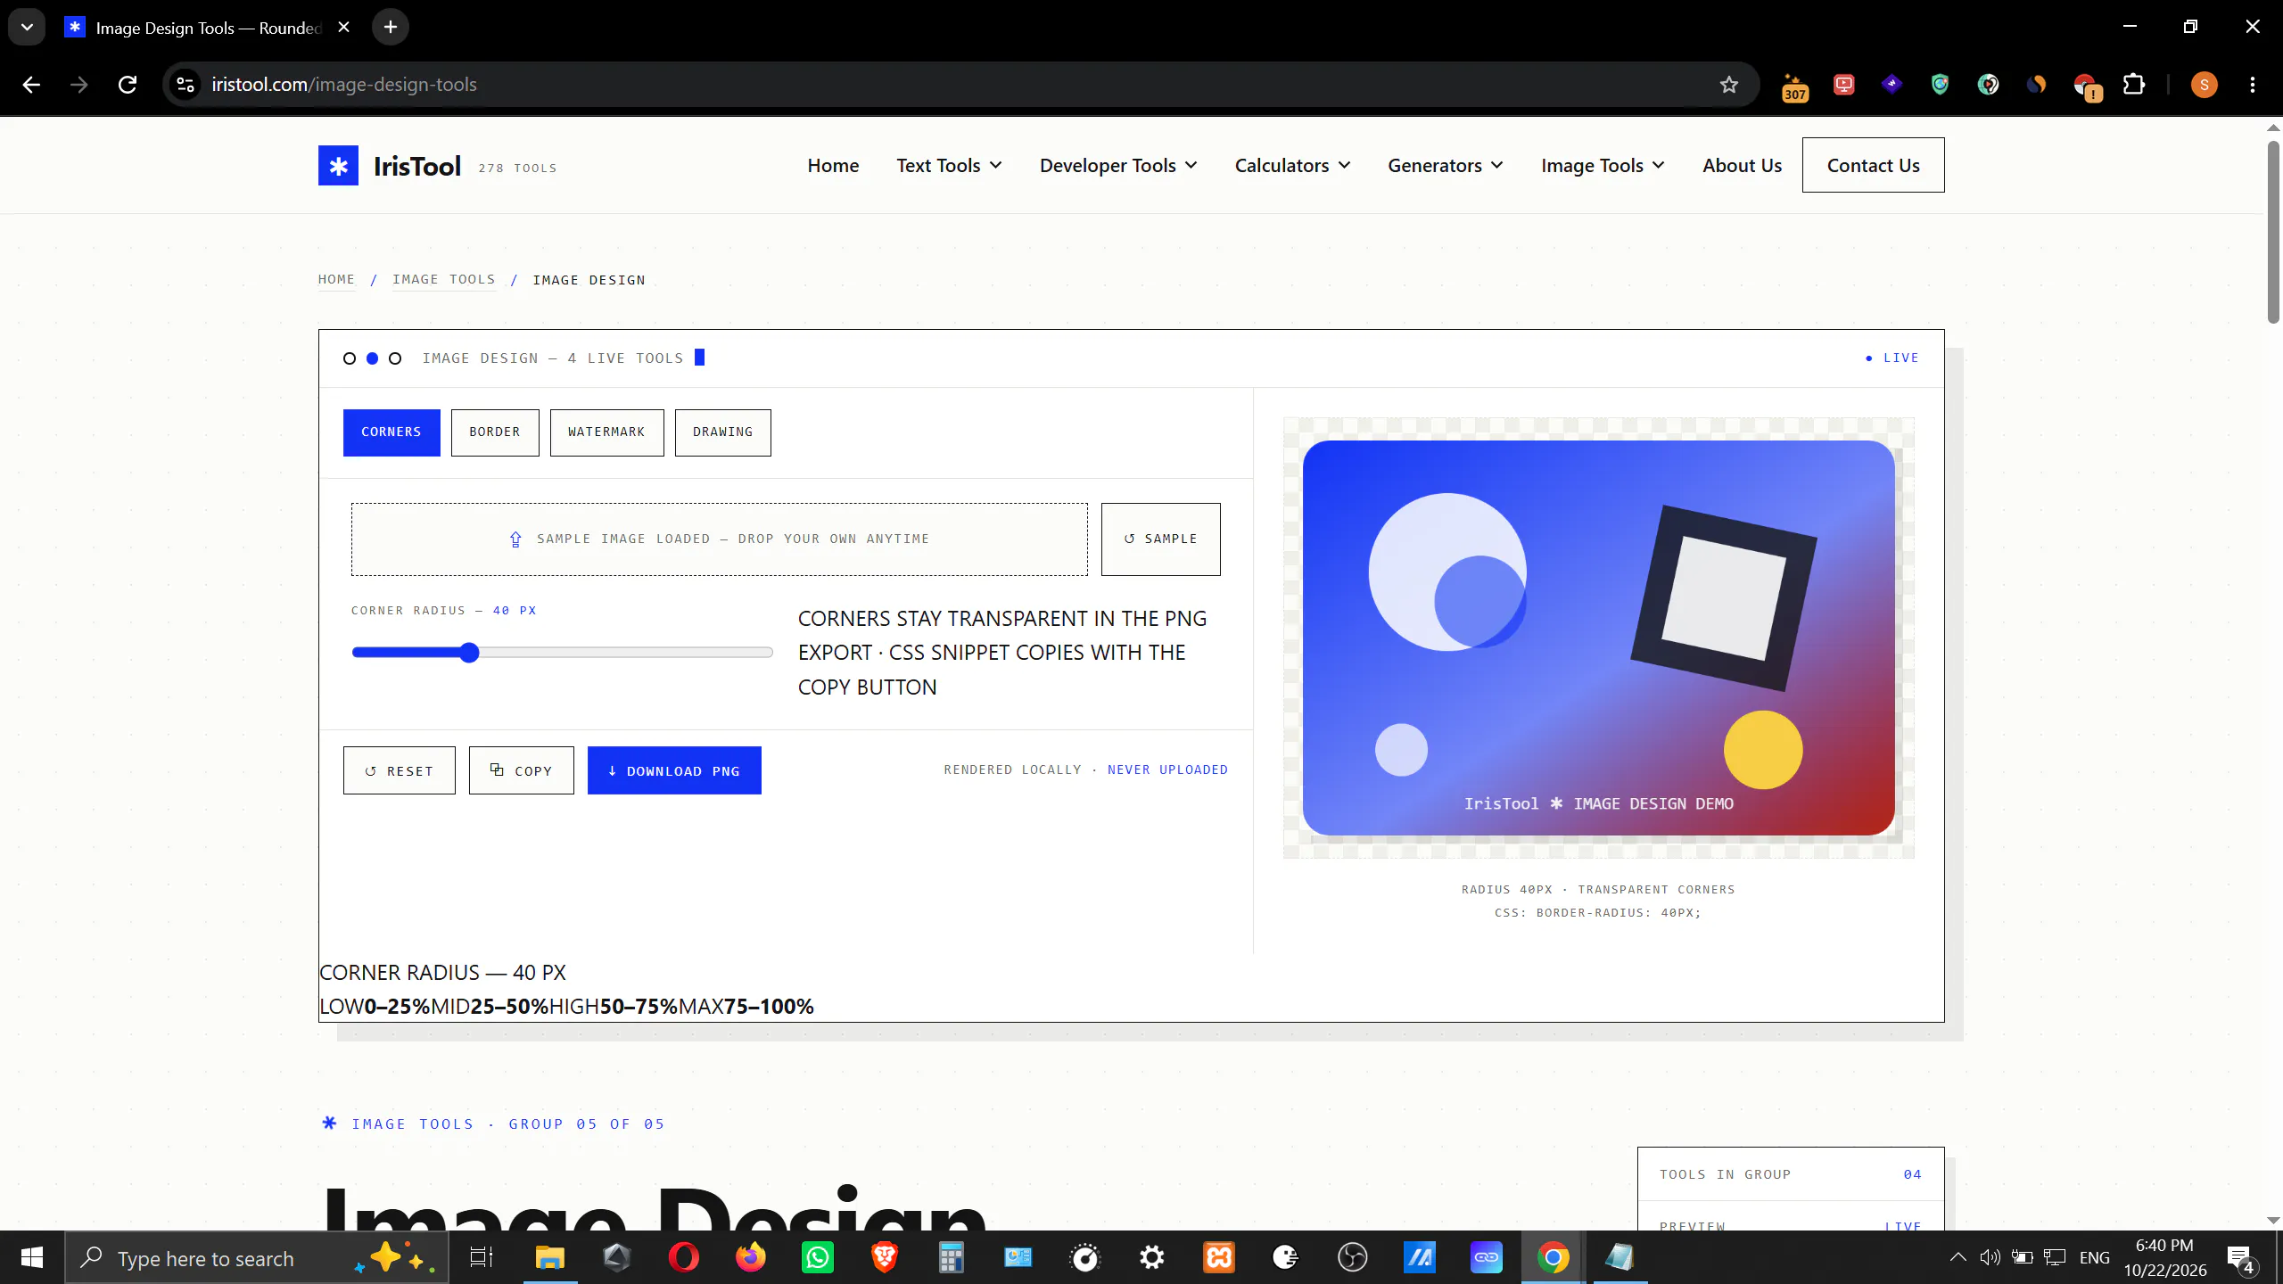Click the Task View taskbar icon
2283x1284 pixels.
click(482, 1258)
